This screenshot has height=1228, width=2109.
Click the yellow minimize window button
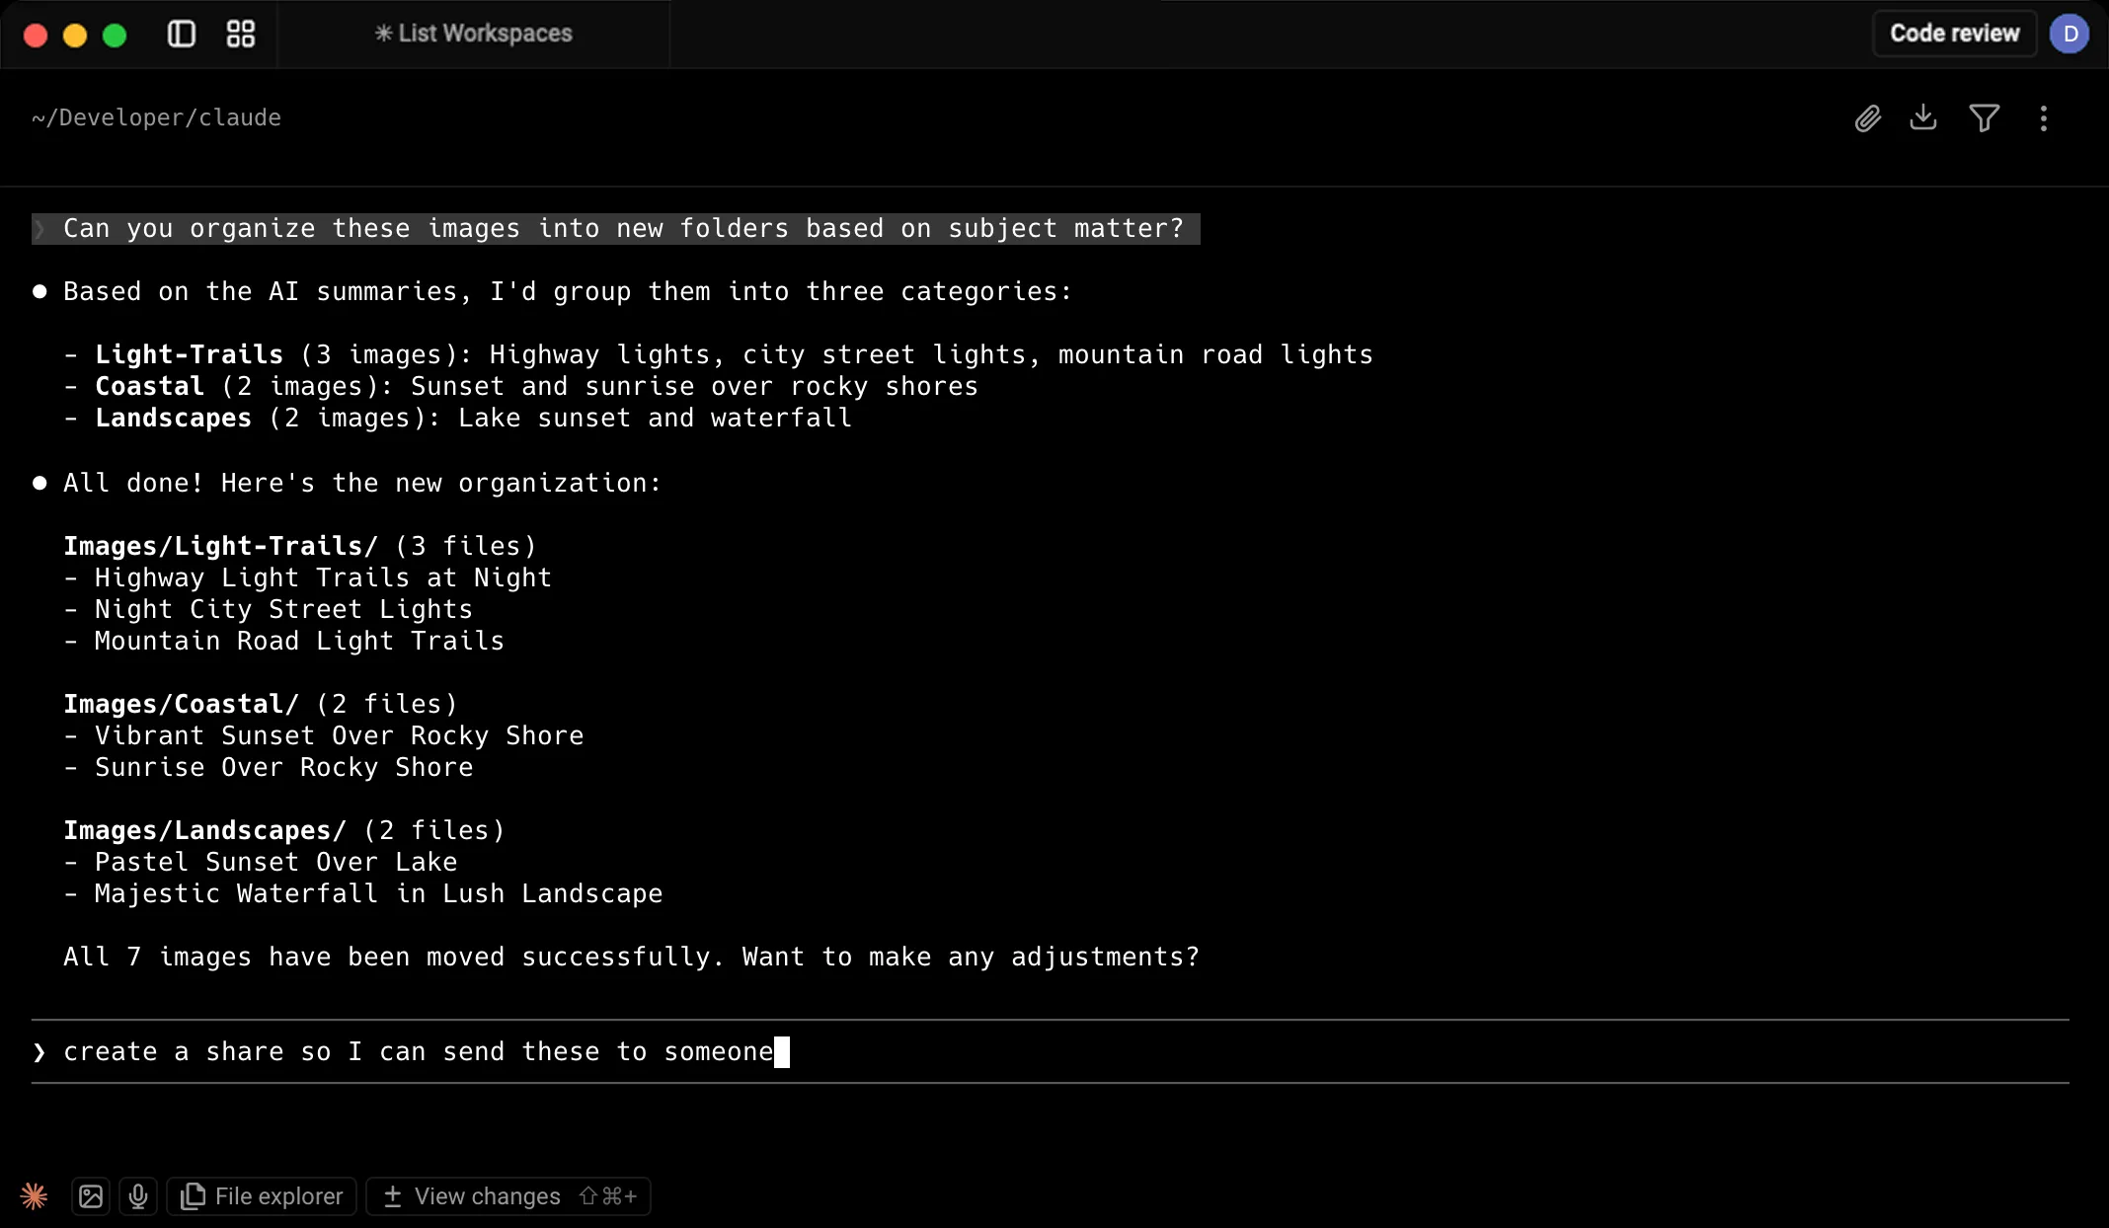tap(75, 36)
